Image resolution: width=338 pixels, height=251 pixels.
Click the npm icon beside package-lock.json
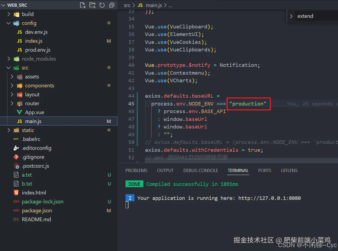pos(16,202)
